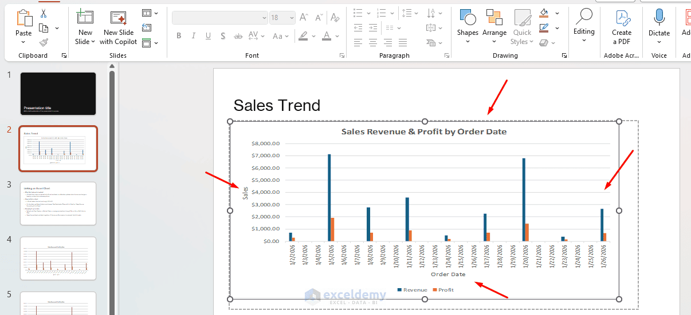691x315 pixels.
Task: Click the Shape Outline pen icon
Action: pyautogui.click(x=544, y=27)
